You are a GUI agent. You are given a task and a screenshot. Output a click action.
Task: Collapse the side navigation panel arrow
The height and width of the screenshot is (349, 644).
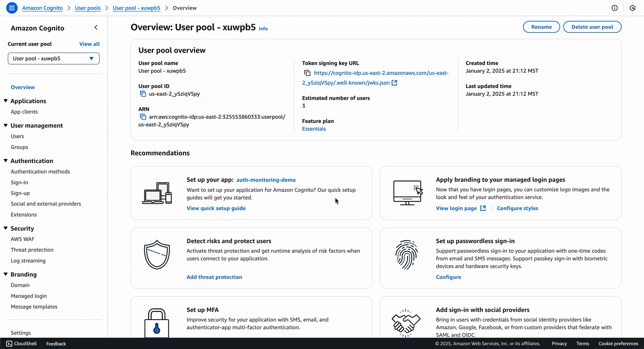(96, 27)
